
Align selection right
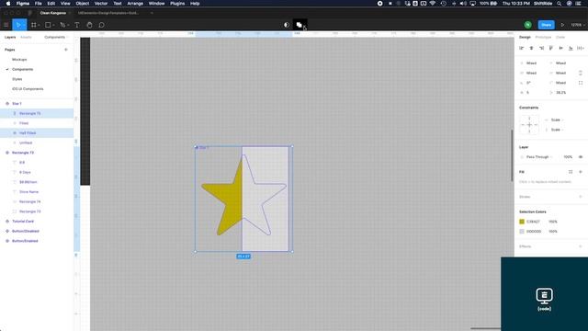coord(541,48)
